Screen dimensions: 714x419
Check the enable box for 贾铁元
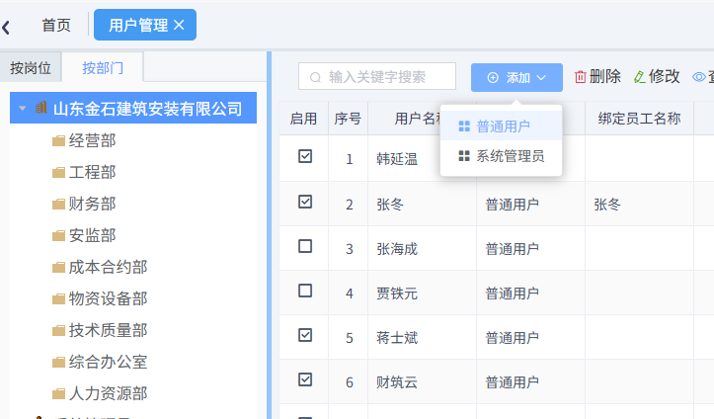click(305, 291)
